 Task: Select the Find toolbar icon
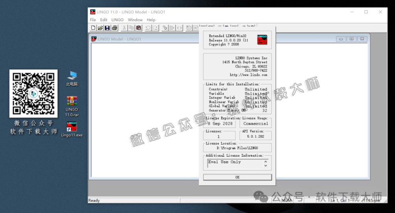[165, 28]
